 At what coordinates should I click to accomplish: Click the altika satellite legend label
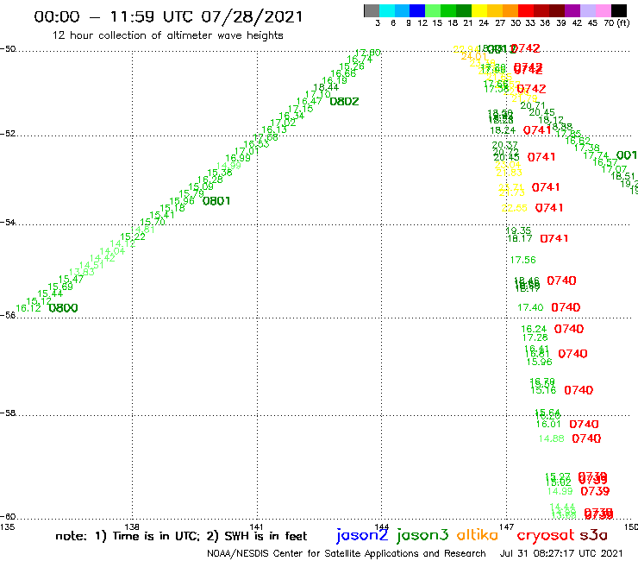(x=478, y=535)
